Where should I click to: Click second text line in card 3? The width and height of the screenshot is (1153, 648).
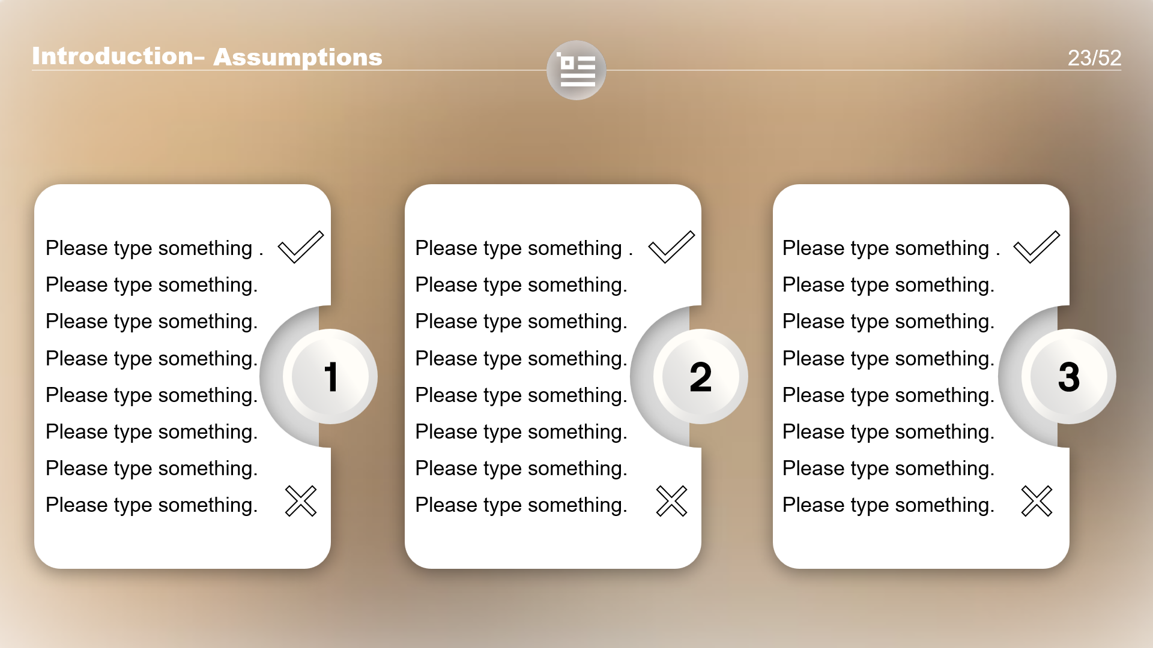click(x=888, y=285)
